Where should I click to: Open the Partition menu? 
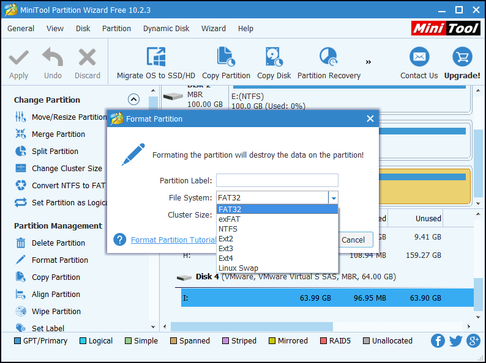click(116, 29)
